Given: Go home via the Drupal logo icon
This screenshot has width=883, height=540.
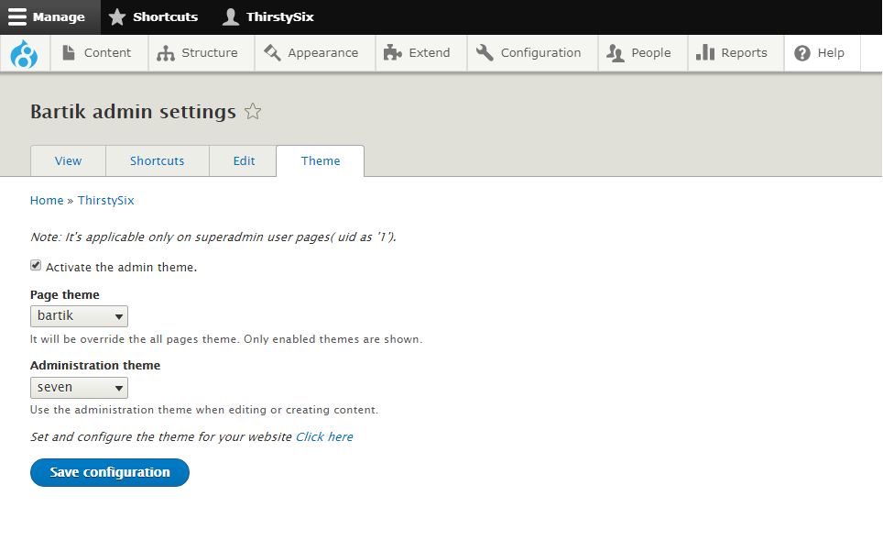Looking at the screenshot, I should (x=24, y=53).
